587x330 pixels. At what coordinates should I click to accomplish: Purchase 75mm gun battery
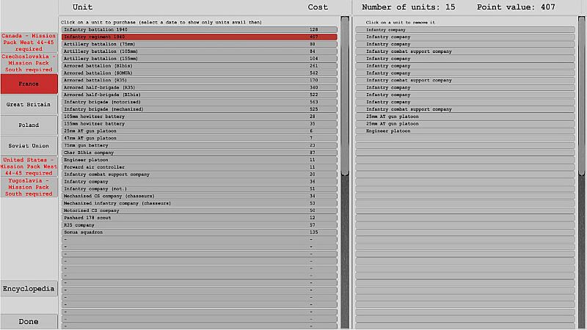click(x=199, y=145)
